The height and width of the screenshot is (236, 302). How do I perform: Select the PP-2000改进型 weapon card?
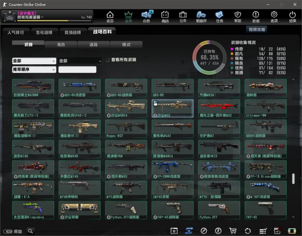(173, 170)
